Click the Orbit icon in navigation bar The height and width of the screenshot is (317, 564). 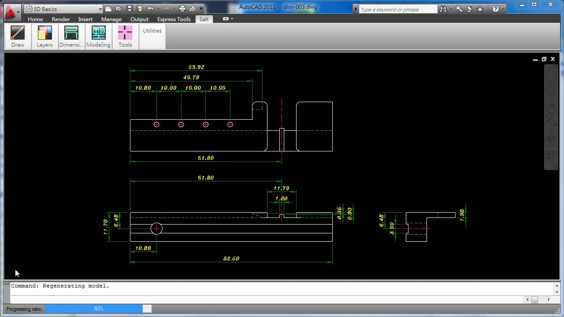click(551, 139)
